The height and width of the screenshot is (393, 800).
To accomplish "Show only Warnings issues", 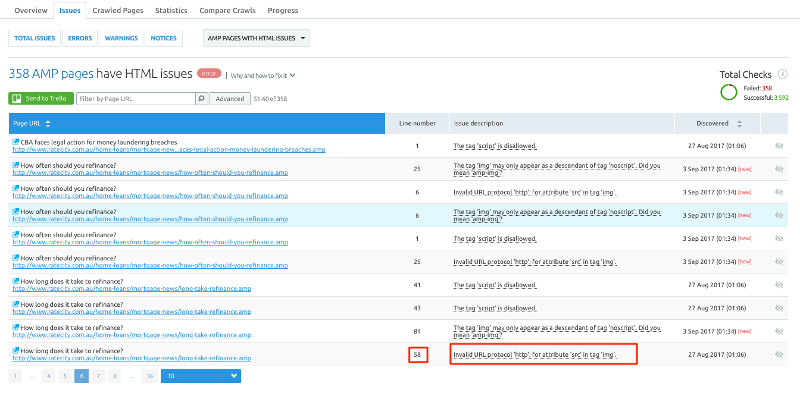I will point(121,38).
